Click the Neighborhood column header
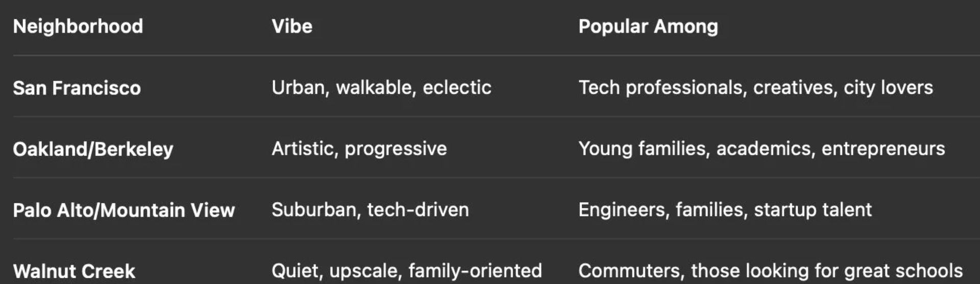 [78, 27]
